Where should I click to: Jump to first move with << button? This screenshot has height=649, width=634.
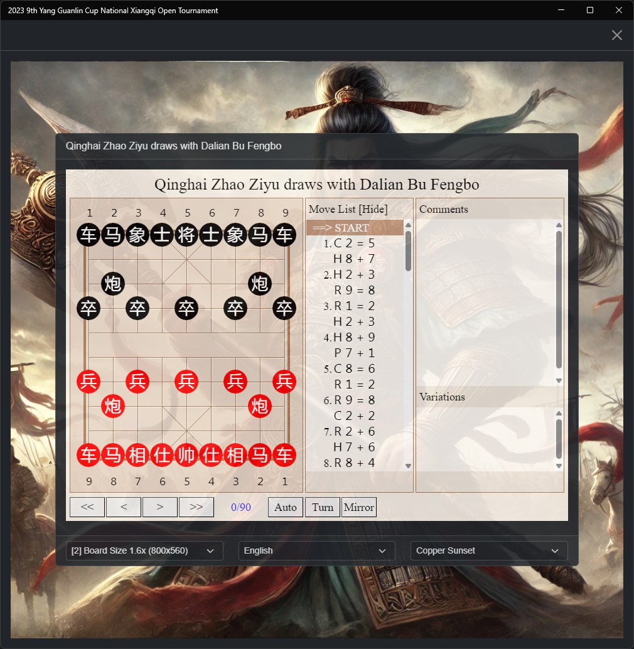(x=87, y=507)
